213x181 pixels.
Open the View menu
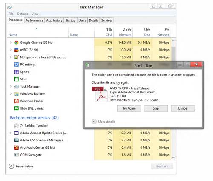click(35, 14)
